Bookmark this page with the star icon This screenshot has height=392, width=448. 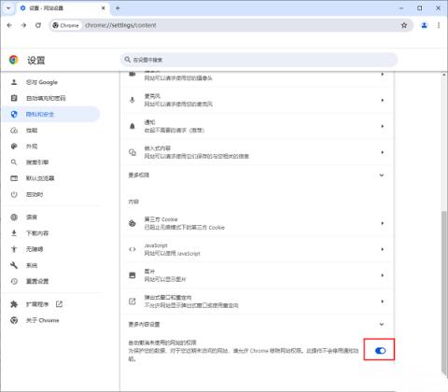coord(404,25)
